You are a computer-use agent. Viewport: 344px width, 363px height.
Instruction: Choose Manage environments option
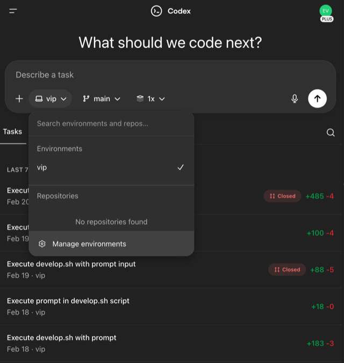click(111, 244)
